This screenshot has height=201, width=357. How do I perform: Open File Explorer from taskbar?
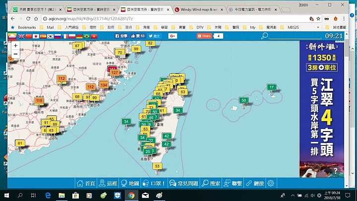(x=61, y=196)
